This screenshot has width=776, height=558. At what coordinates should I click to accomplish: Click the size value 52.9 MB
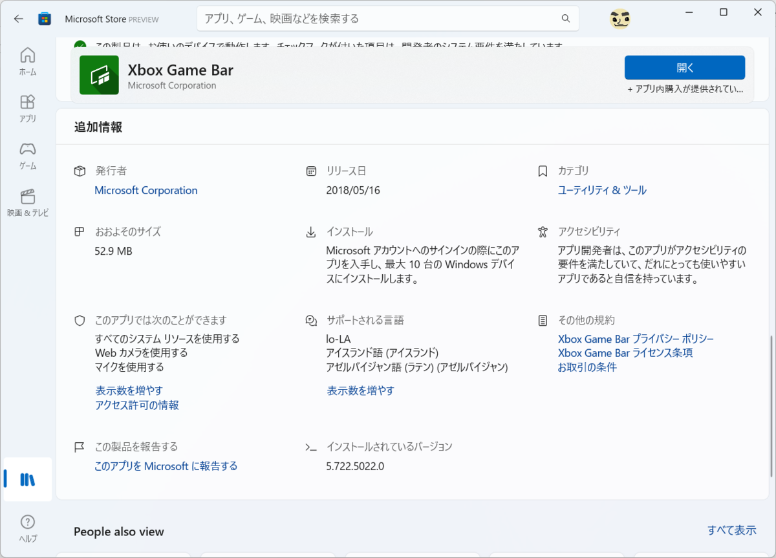click(113, 251)
